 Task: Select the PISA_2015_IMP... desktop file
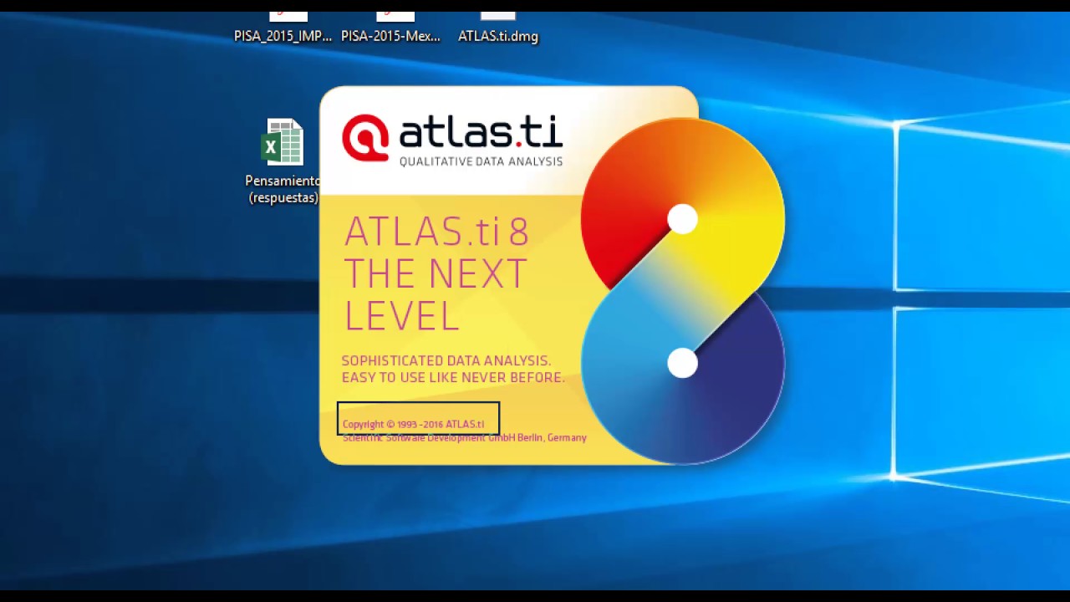(x=283, y=28)
